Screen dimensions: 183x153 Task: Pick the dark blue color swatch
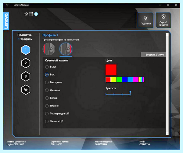tap(125, 80)
